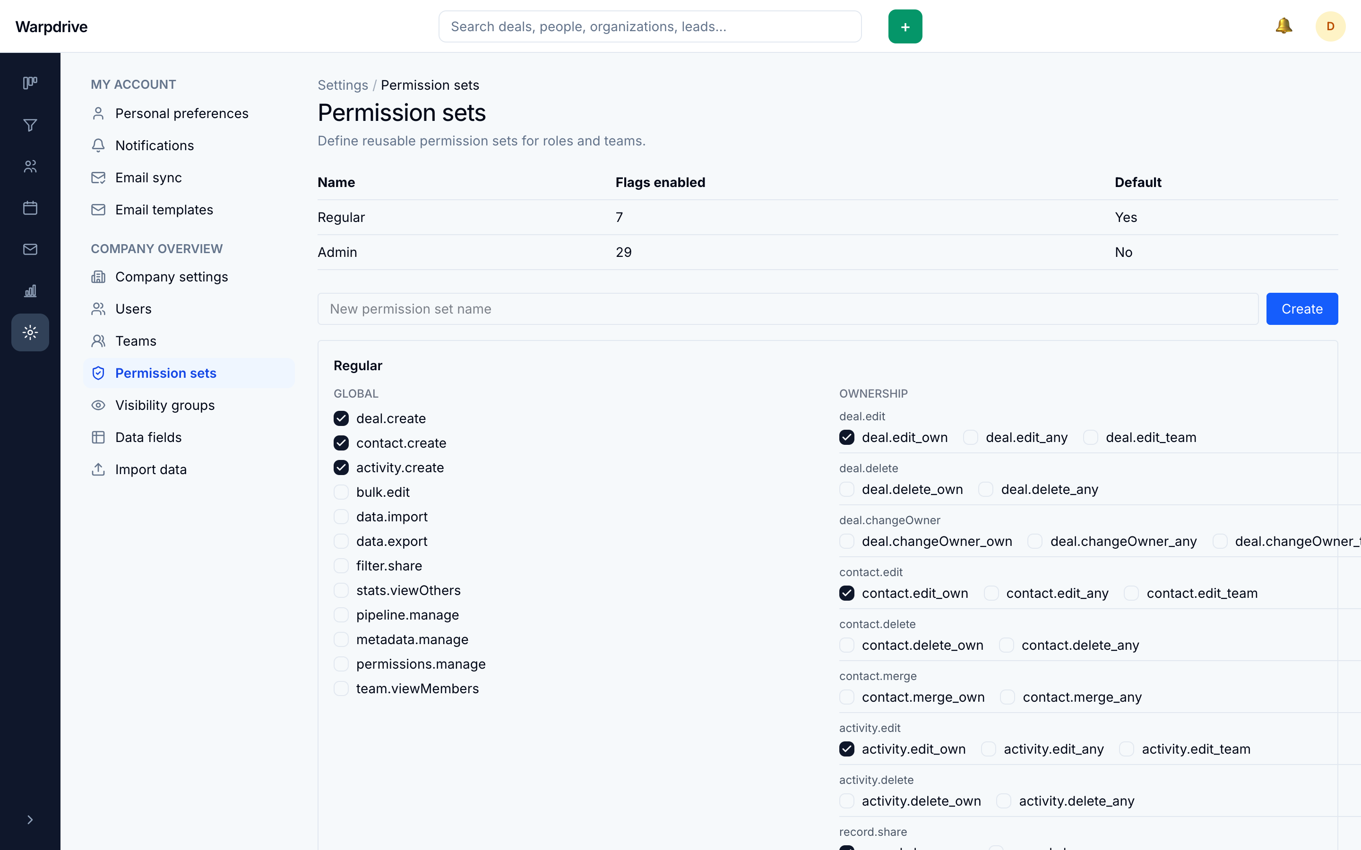Open Company settings page
This screenshot has height=850, width=1361.
(x=189, y=277)
